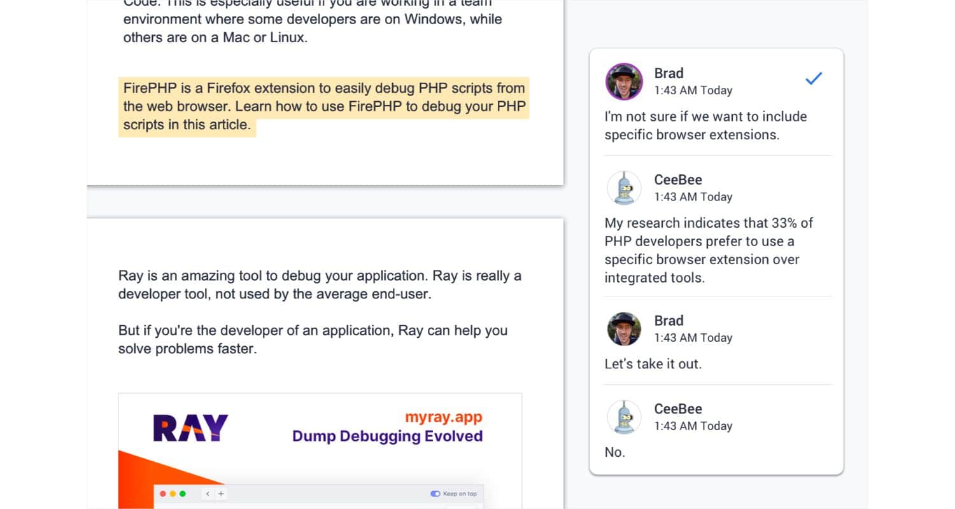Select comment 'My research indicates that 33%'
This screenshot has width=955, height=509.
pos(709,250)
